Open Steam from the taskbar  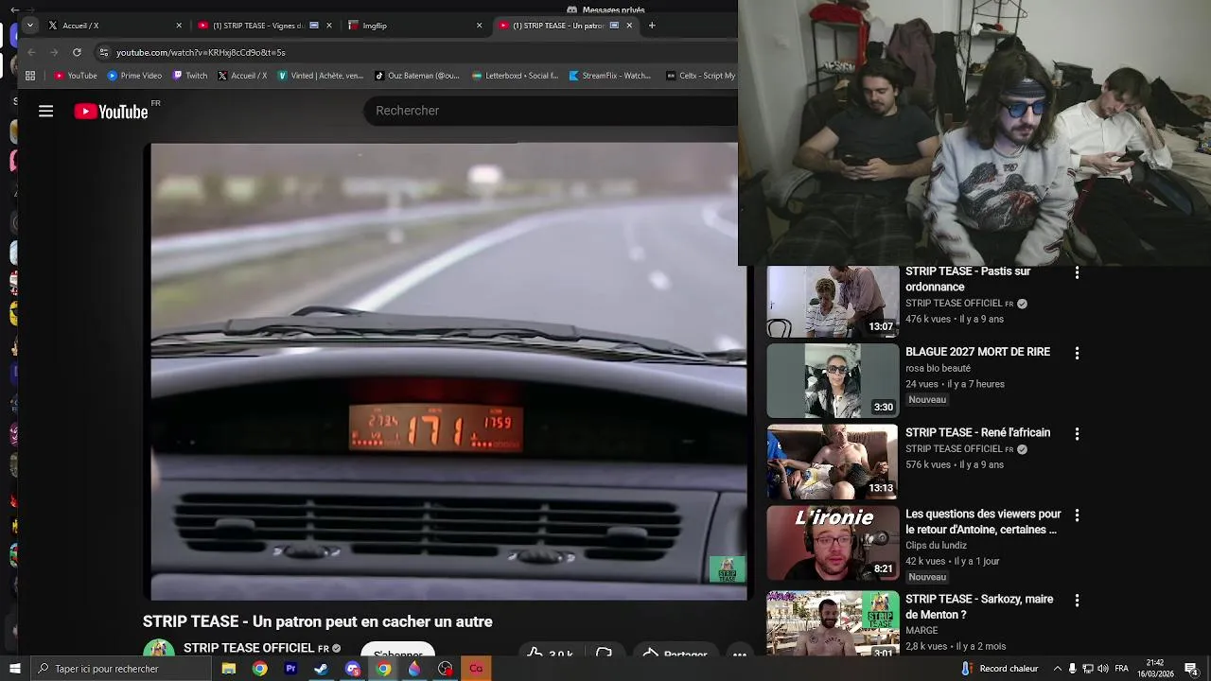(322, 669)
